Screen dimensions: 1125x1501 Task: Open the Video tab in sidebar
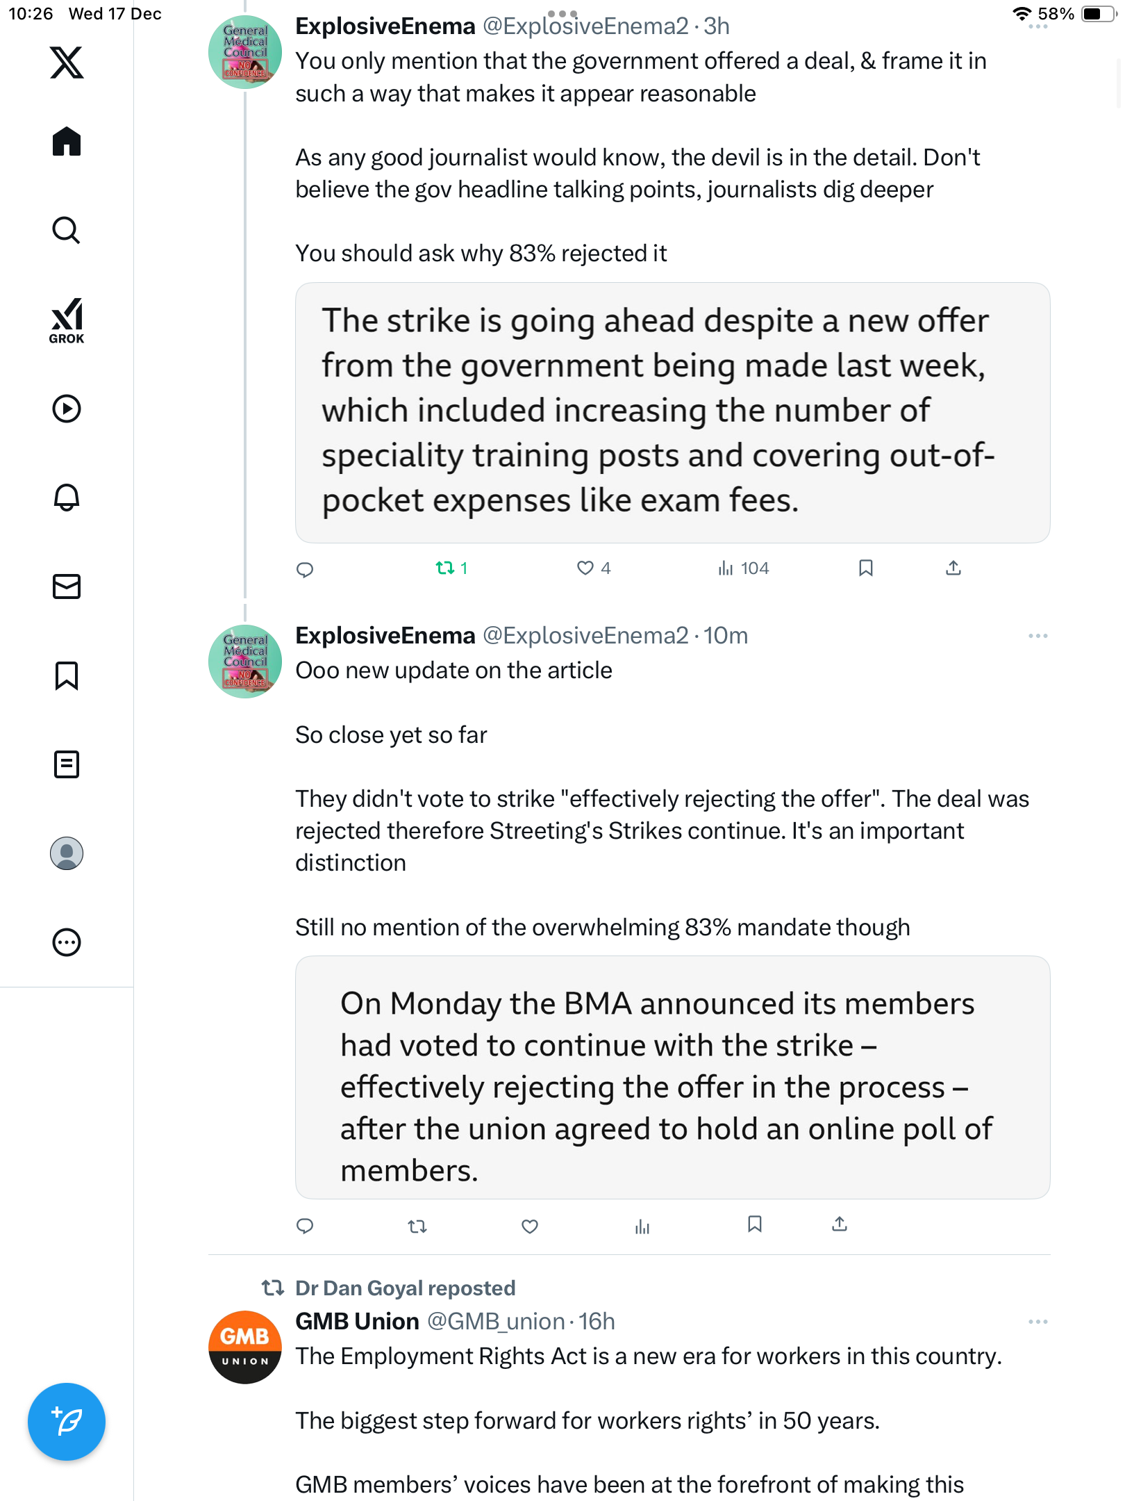click(67, 409)
